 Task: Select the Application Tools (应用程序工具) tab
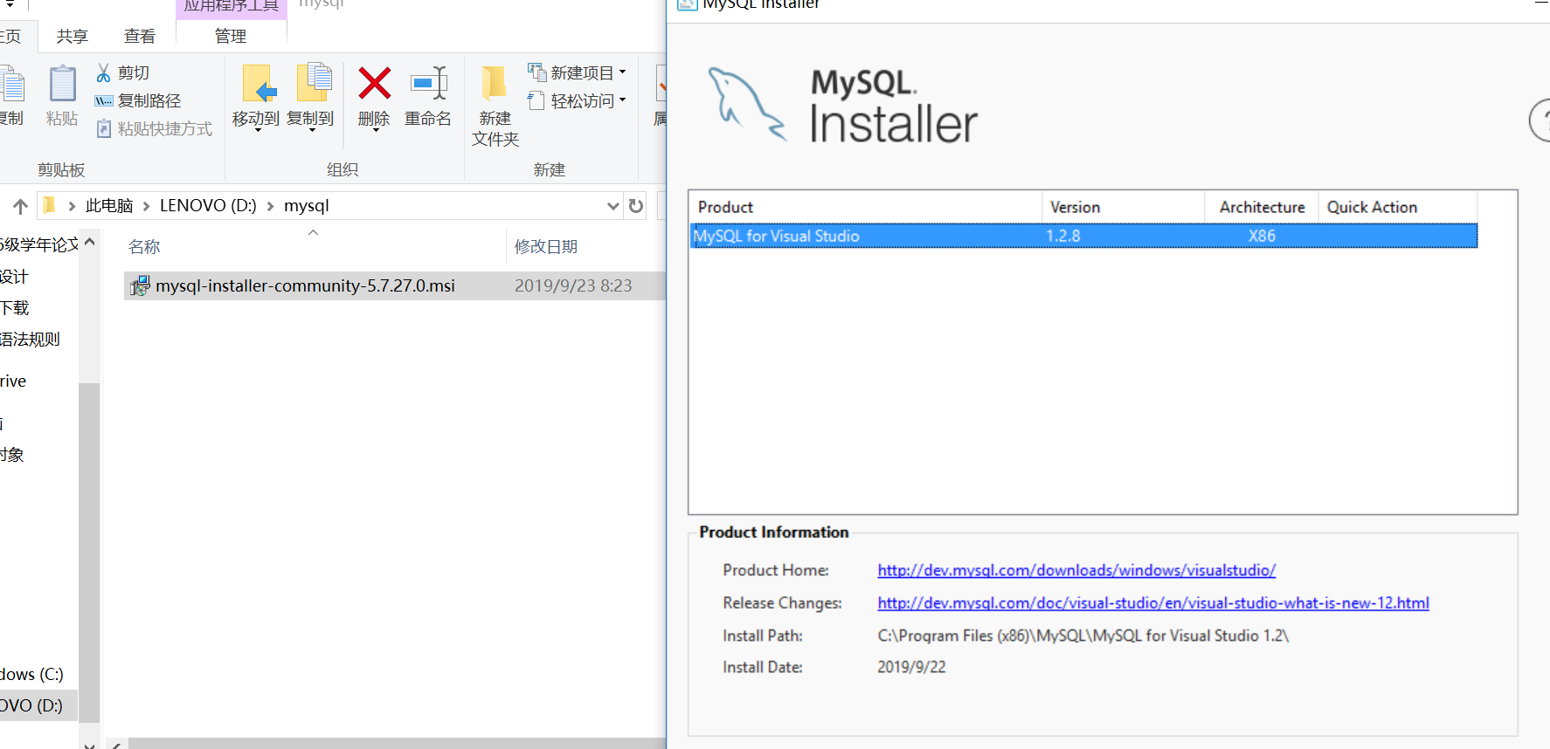click(231, 7)
